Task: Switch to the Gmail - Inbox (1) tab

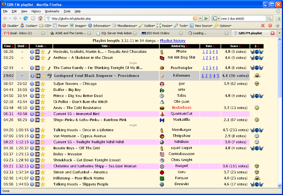Action: pyautogui.click(x=24, y=33)
